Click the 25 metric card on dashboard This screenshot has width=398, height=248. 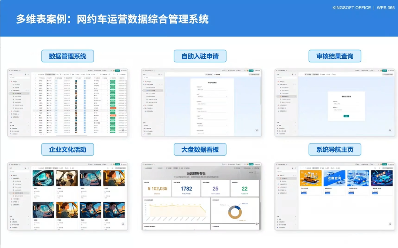[215, 189]
